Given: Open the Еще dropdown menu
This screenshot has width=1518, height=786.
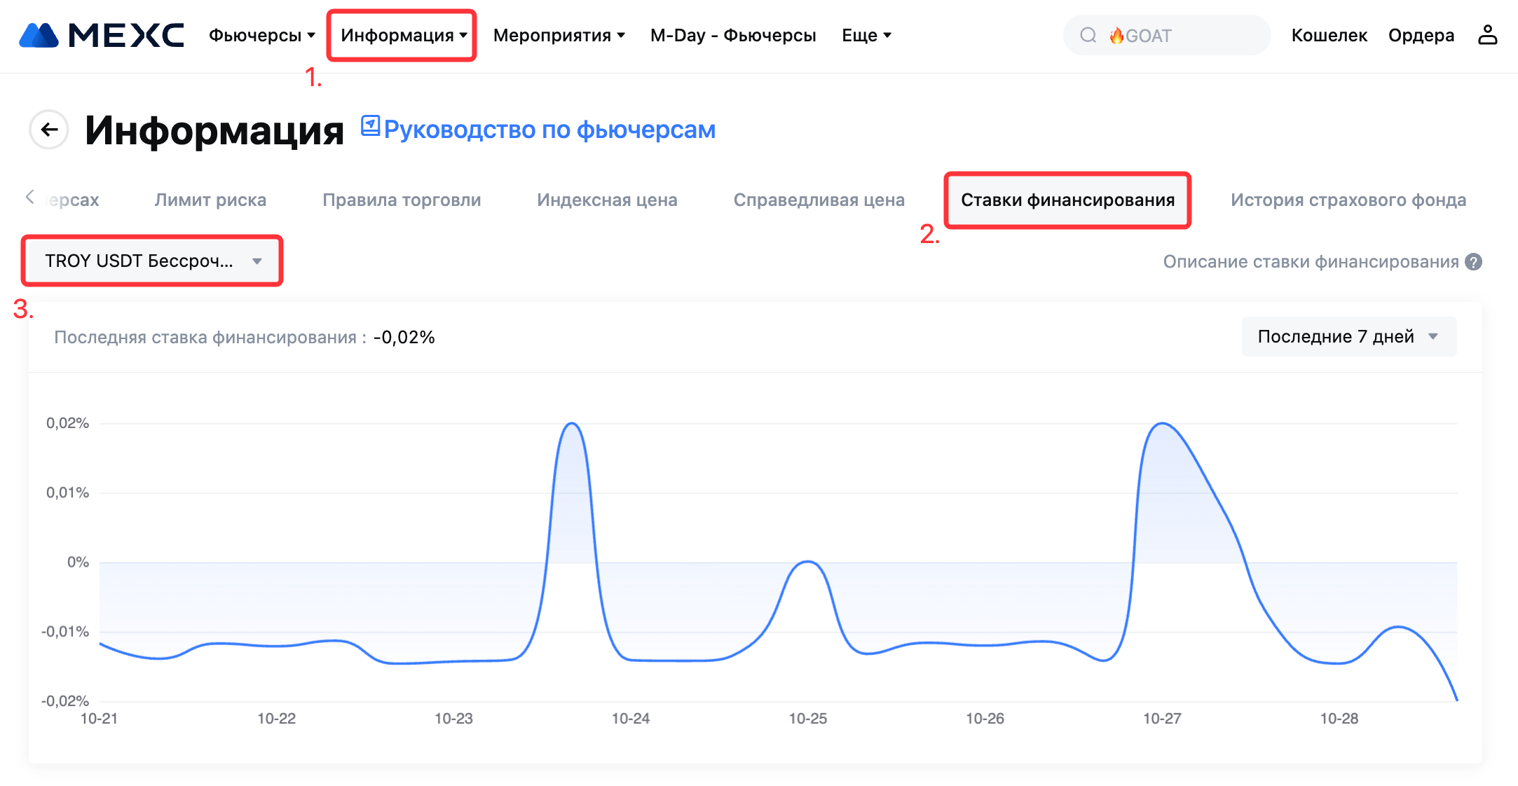Looking at the screenshot, I should tap(866, 35).
